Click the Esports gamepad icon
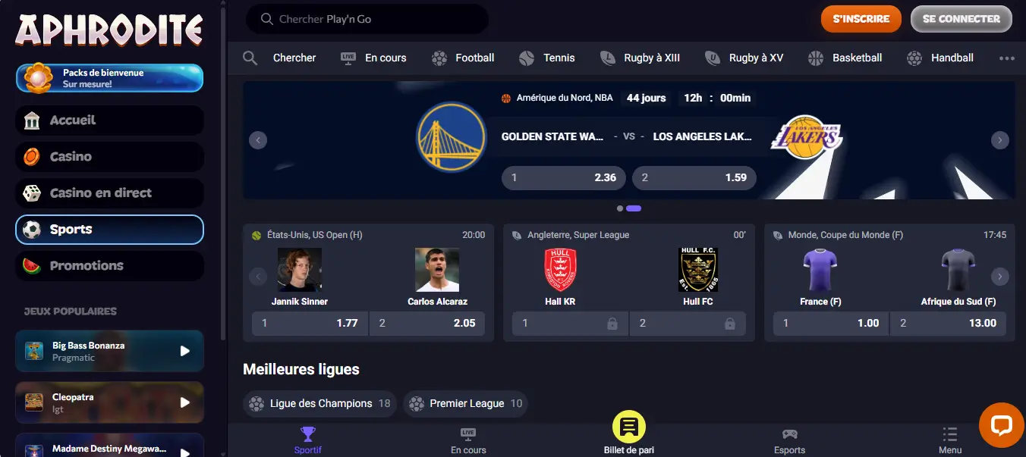The width and height of the screenshot is (1026, 457). pyautogui.click(x=789, y=434)
